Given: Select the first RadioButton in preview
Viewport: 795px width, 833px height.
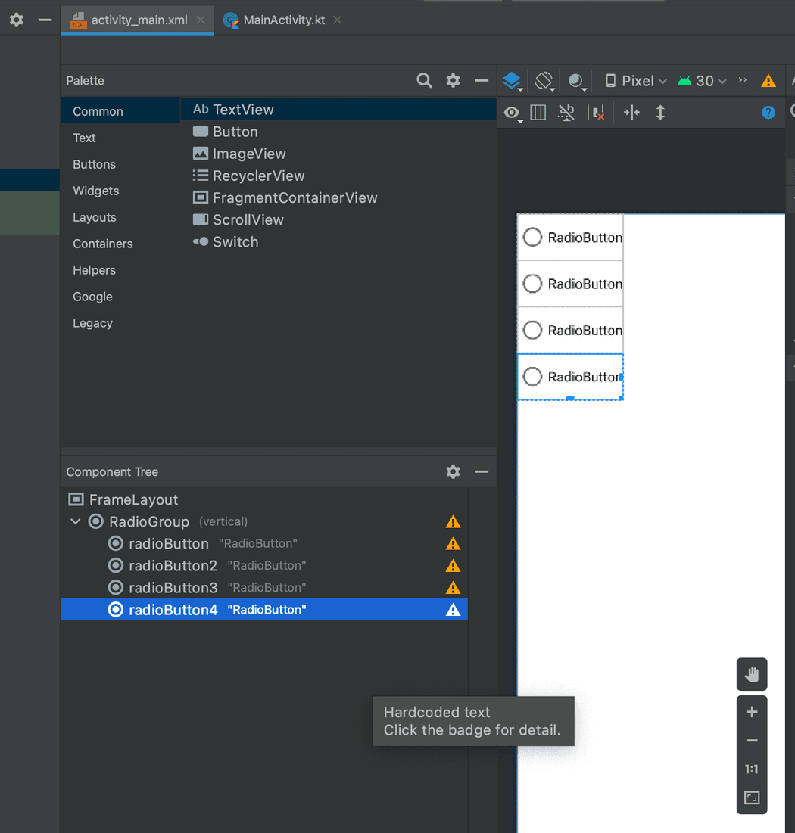Looking at the screenshot, I should pos(570,238).
